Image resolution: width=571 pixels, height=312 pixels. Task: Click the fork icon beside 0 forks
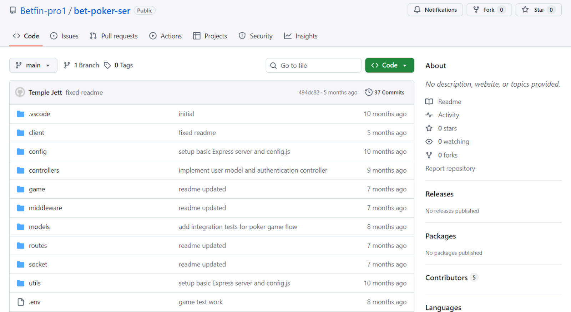coord(429,155)
